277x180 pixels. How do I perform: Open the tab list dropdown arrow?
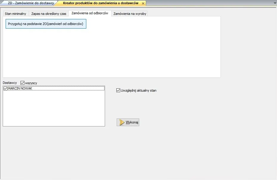pyautogui.click(x=275, y=3)
